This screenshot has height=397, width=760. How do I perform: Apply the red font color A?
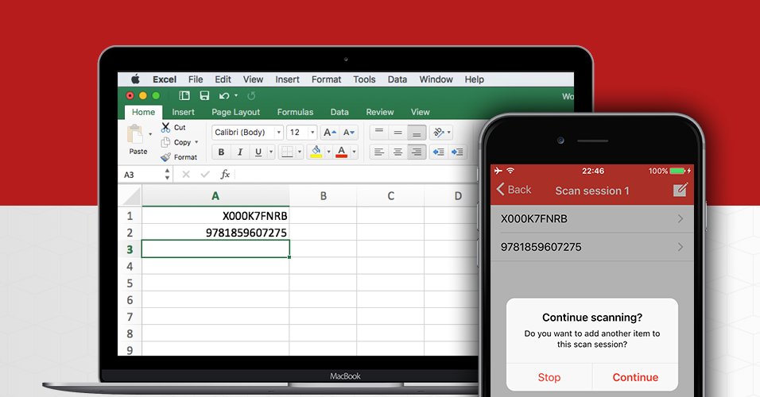[342, 152]
